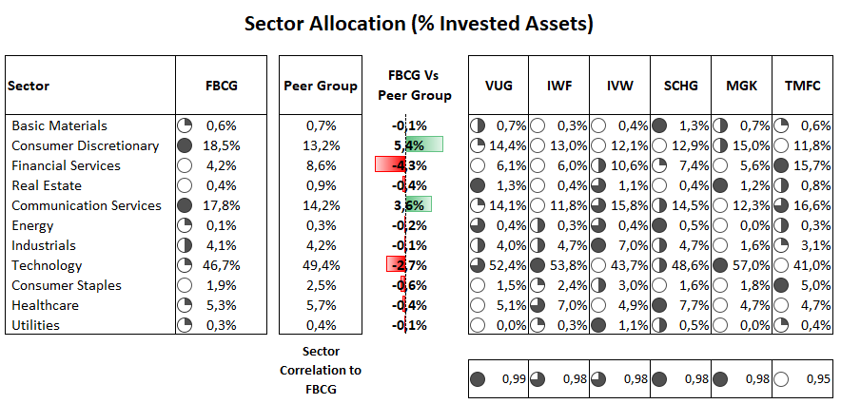Screen dimensions: 841x404
Task: Click the IVW Utilities filled circle icon
Action: pyautogui.click(x=599, y=325)
